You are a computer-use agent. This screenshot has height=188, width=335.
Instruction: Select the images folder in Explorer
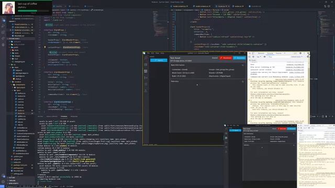click(17, 56)
